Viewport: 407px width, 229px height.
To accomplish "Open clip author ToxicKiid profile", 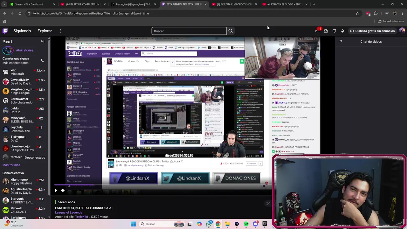I will click(81, 217).
